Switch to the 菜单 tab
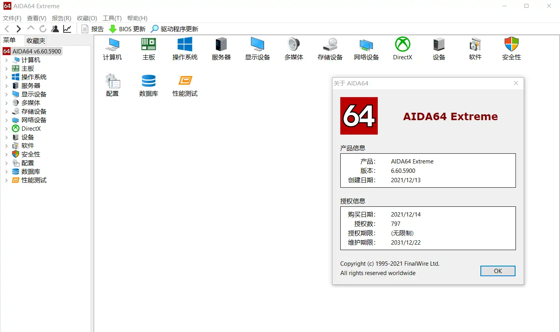 9,40
